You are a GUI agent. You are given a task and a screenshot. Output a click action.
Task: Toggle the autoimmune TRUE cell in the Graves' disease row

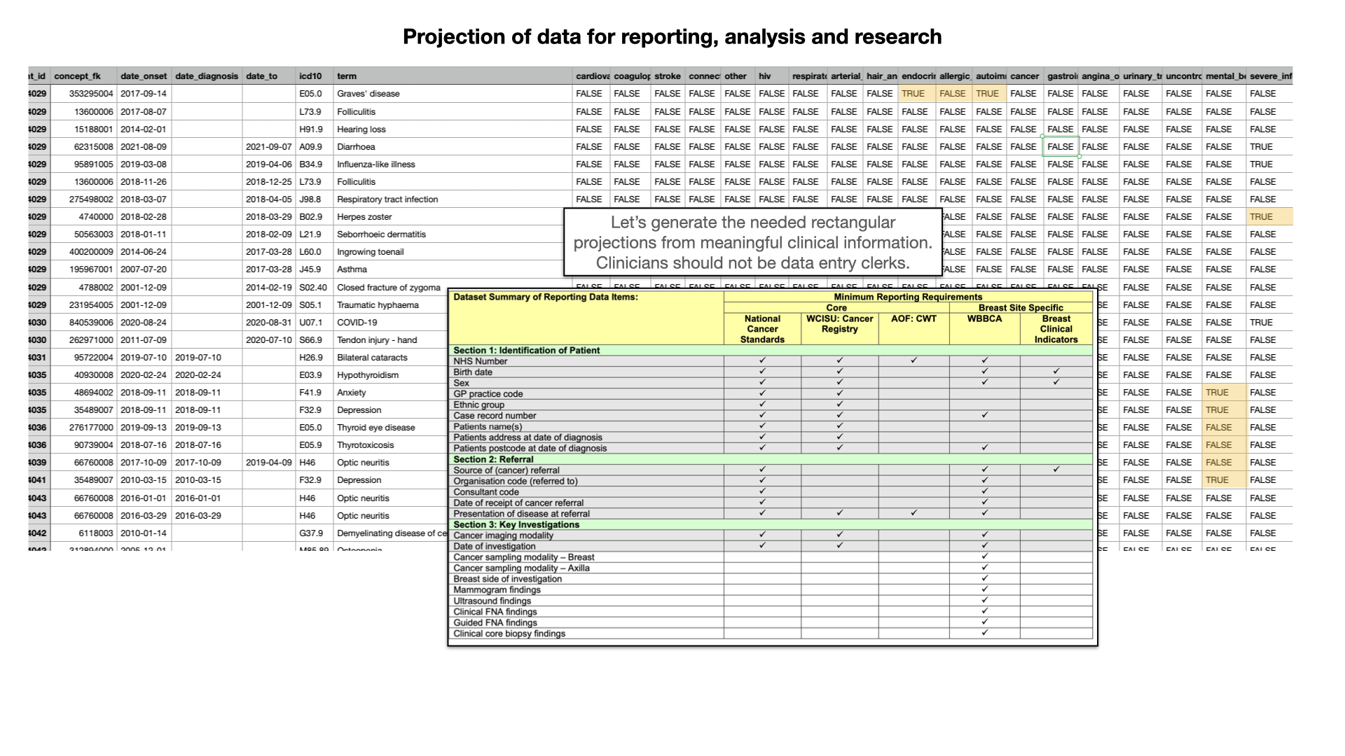pos(987,93)
